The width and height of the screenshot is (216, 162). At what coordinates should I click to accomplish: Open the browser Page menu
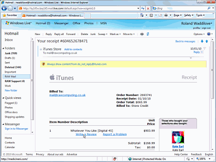point(178,15)
